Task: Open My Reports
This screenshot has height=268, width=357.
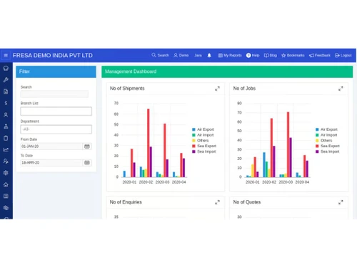Action: click(x=230, y=55)
